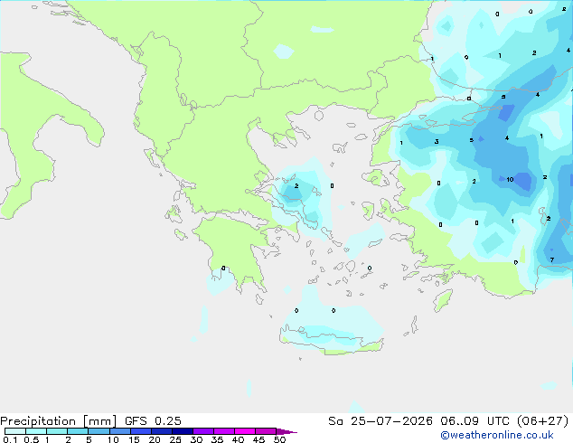Select the over-50 mm arrow end of the legend
This screenshot has width=573, height=443.
286,431
